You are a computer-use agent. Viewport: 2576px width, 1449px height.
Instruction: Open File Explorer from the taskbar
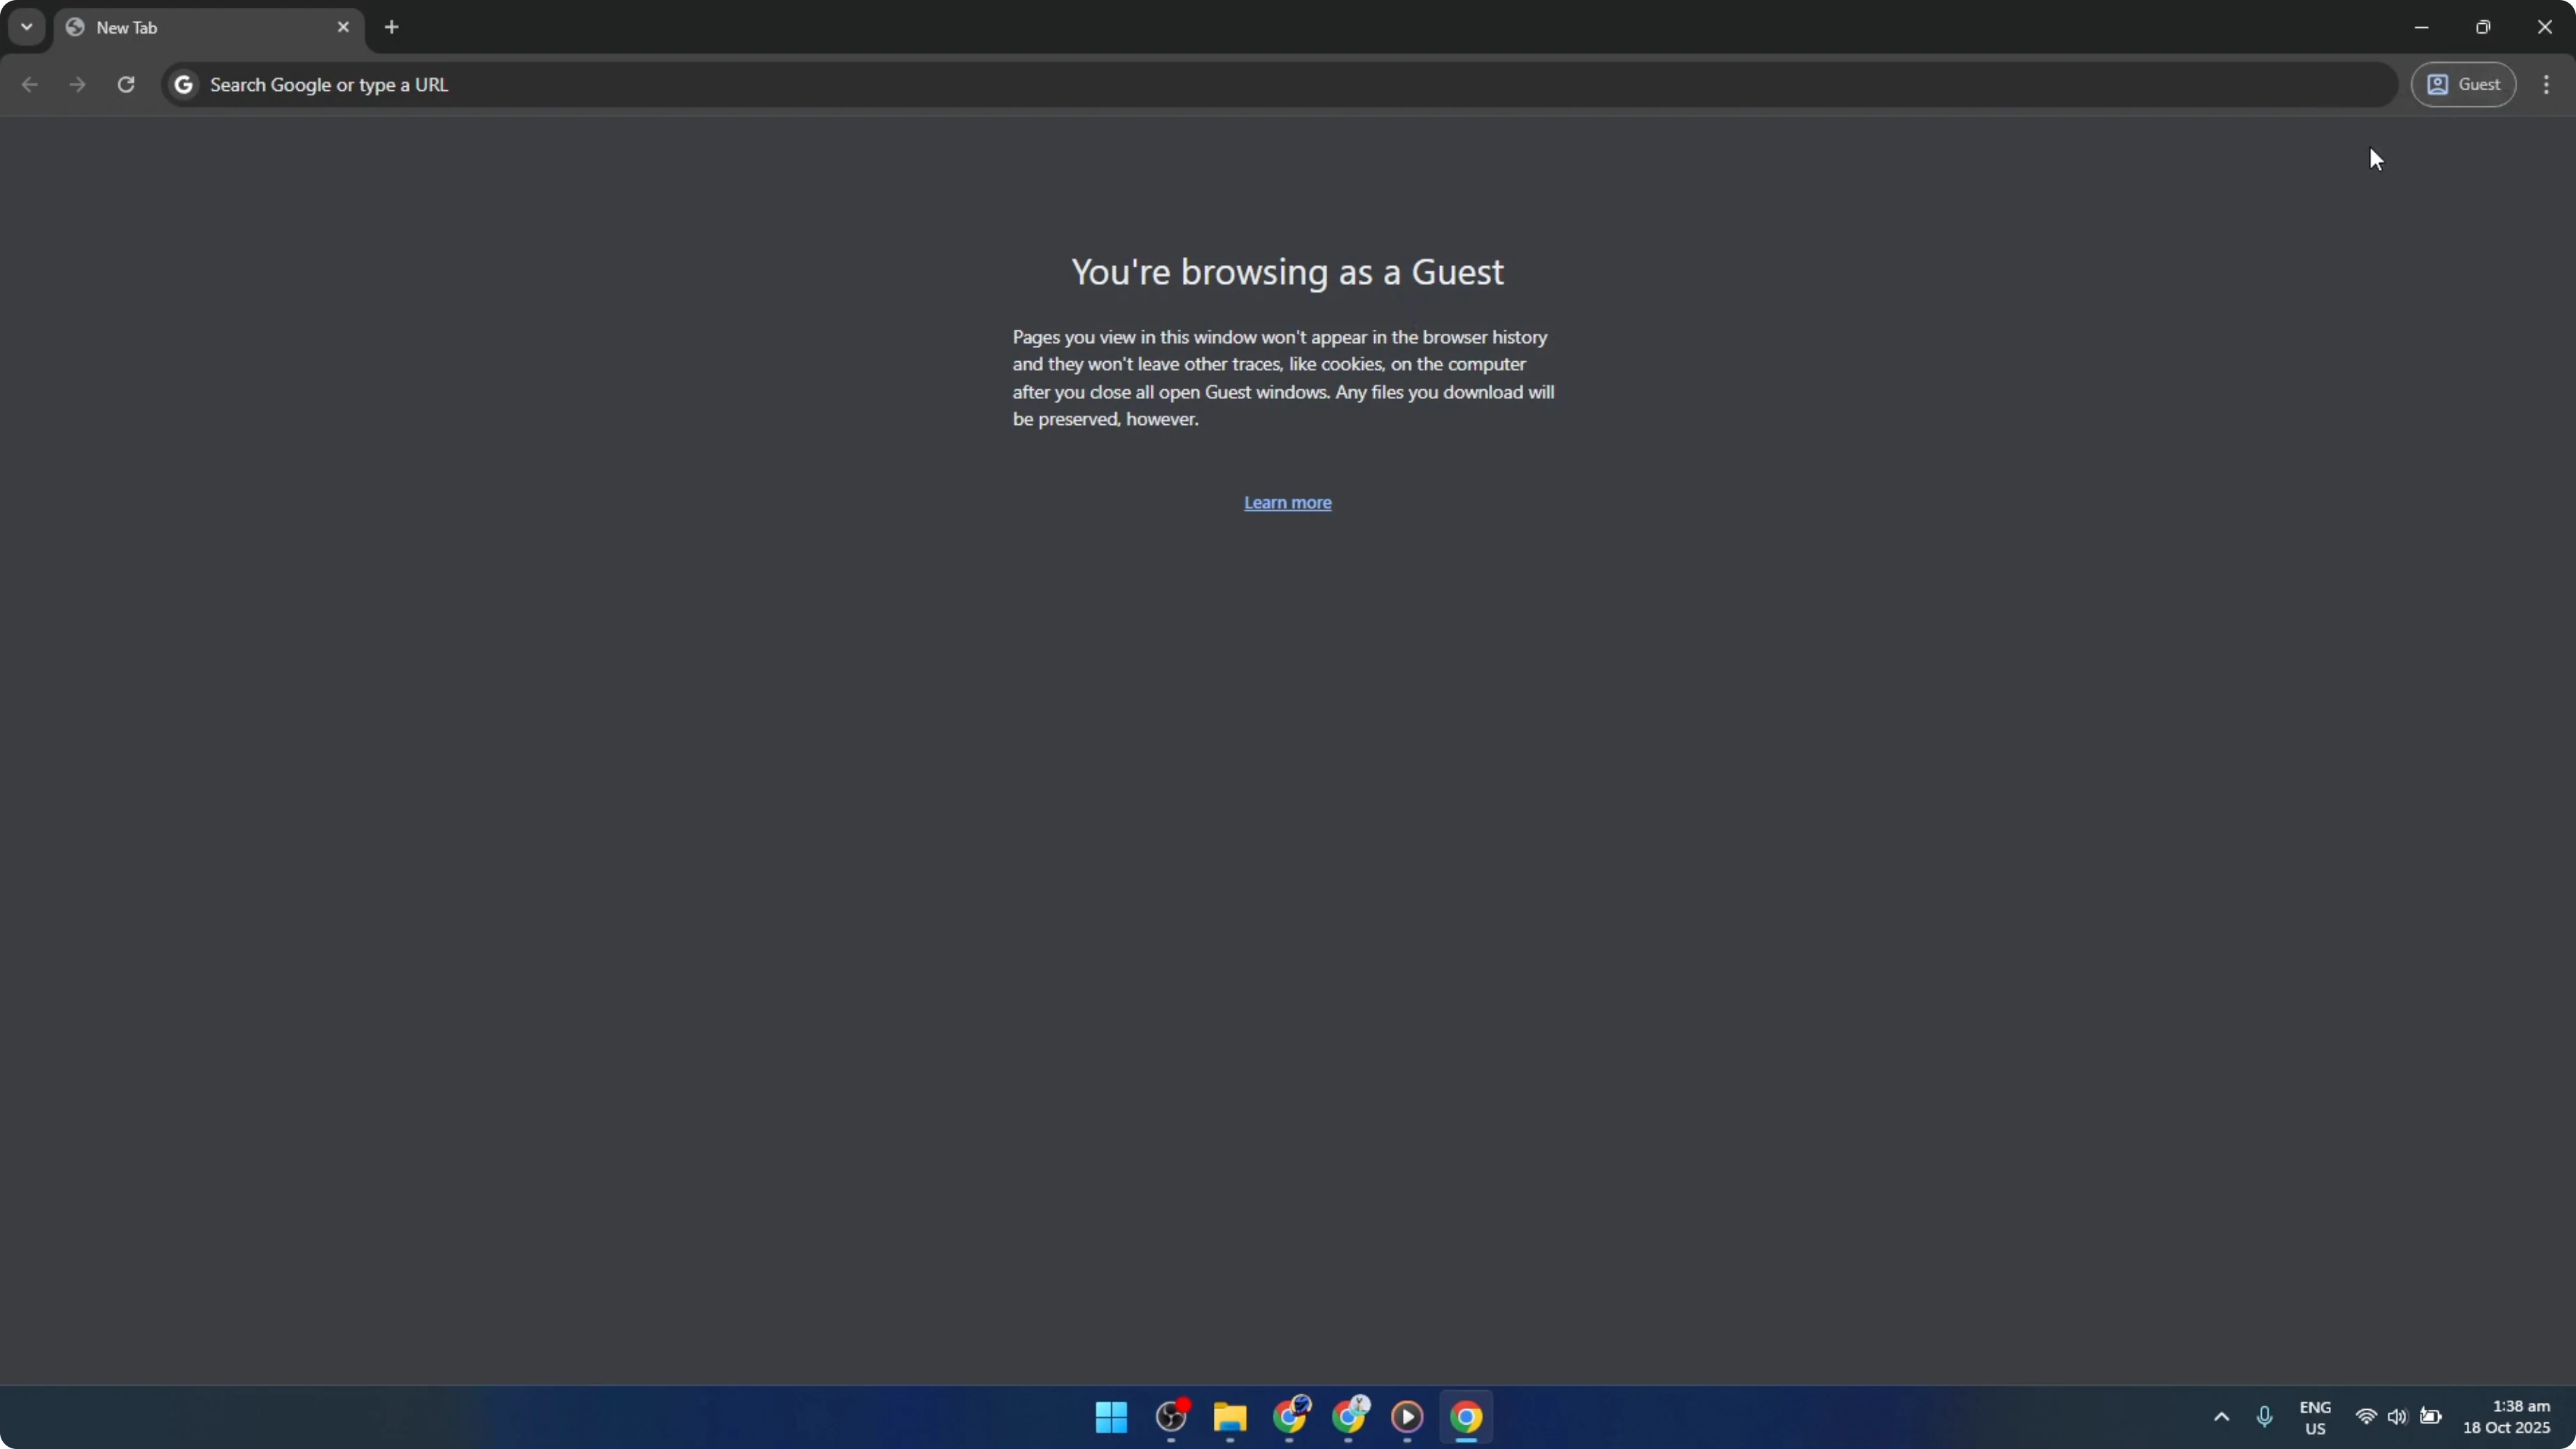tap(1230, 1418)
